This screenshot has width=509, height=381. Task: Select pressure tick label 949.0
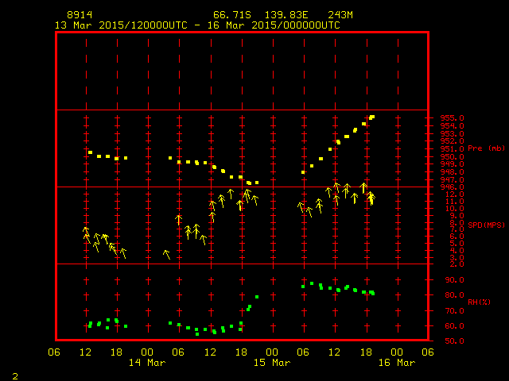click(x=452, y=164)
